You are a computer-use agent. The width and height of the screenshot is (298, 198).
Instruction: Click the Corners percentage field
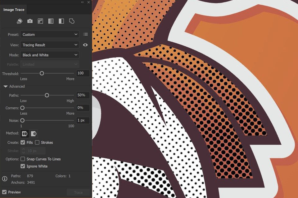click(83, 108)
